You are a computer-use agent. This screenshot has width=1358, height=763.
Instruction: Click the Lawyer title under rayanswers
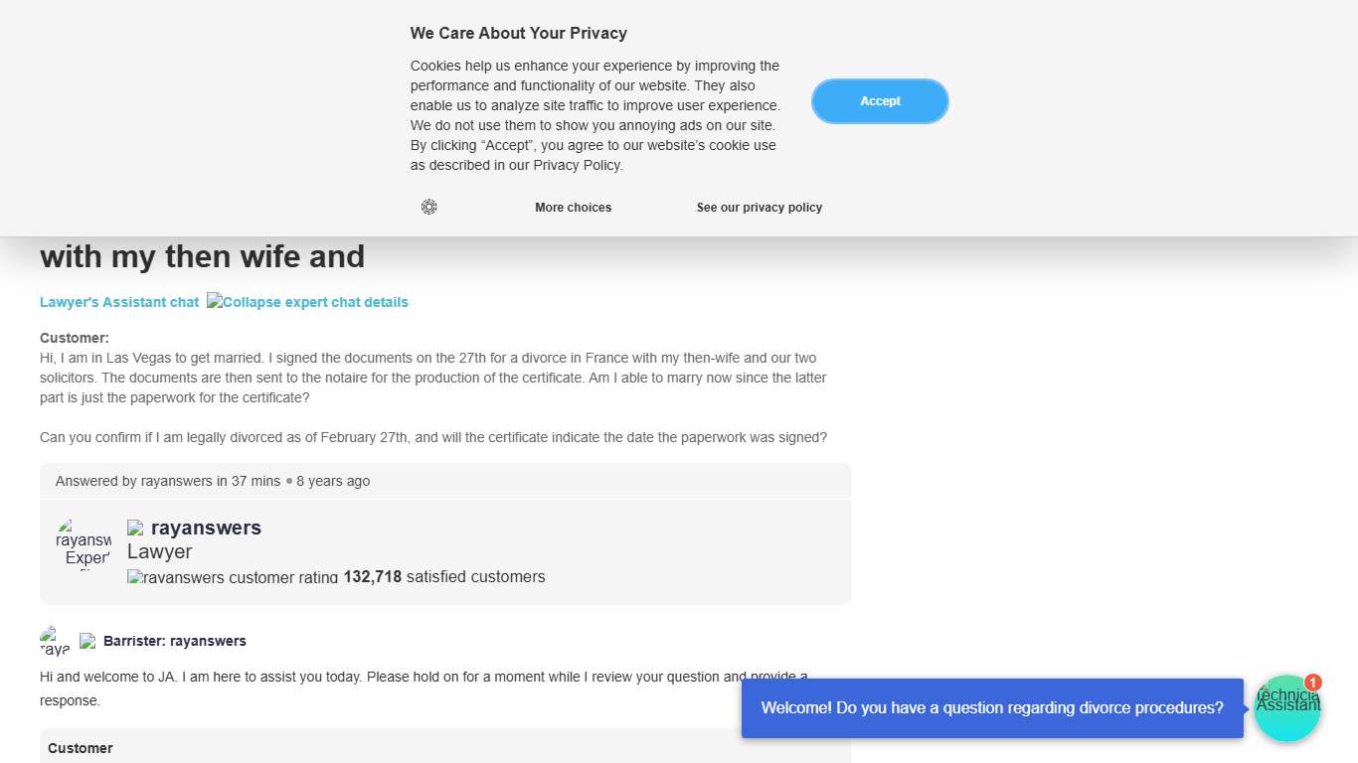159,551
